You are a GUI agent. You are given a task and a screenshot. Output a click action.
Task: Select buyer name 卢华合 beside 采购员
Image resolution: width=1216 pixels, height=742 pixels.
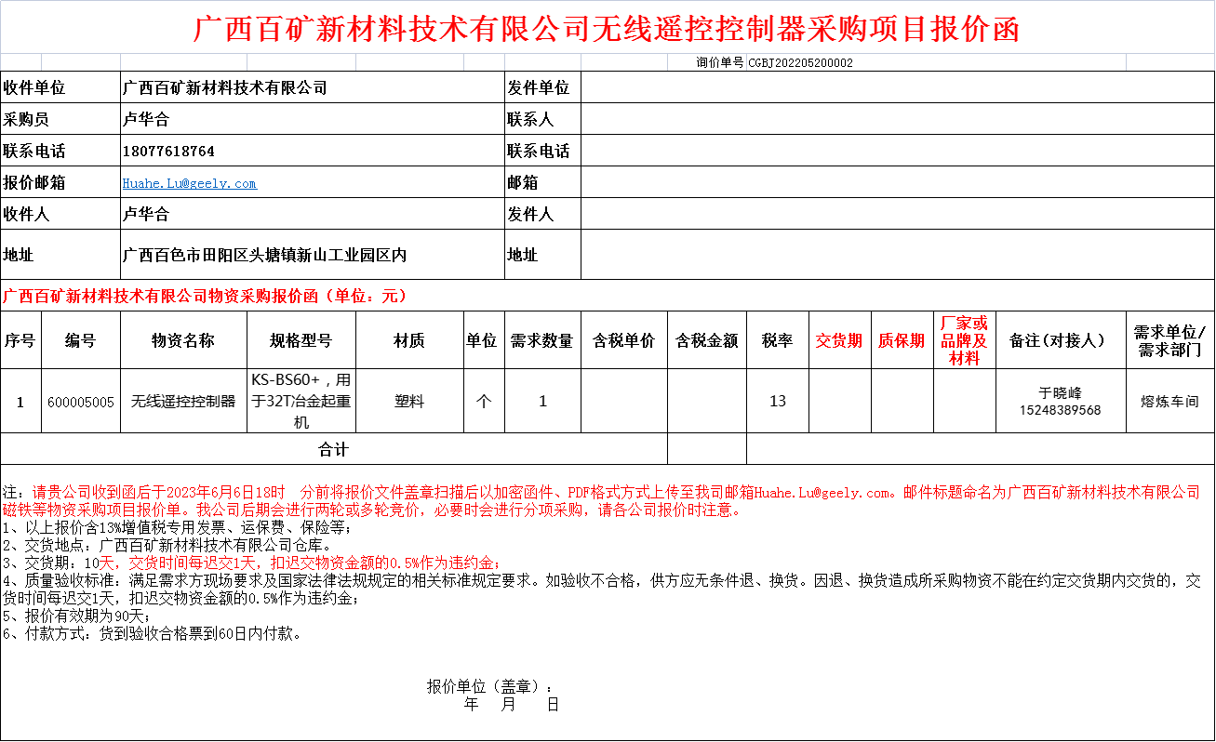tap(312, 120)
